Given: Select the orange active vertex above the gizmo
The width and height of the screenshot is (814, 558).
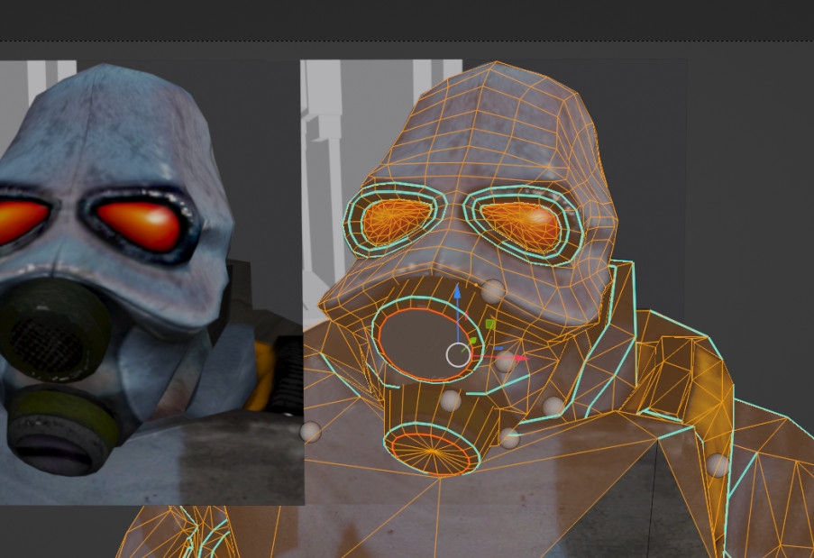Looking at the screenshot, I should click(x=476, y=284).
